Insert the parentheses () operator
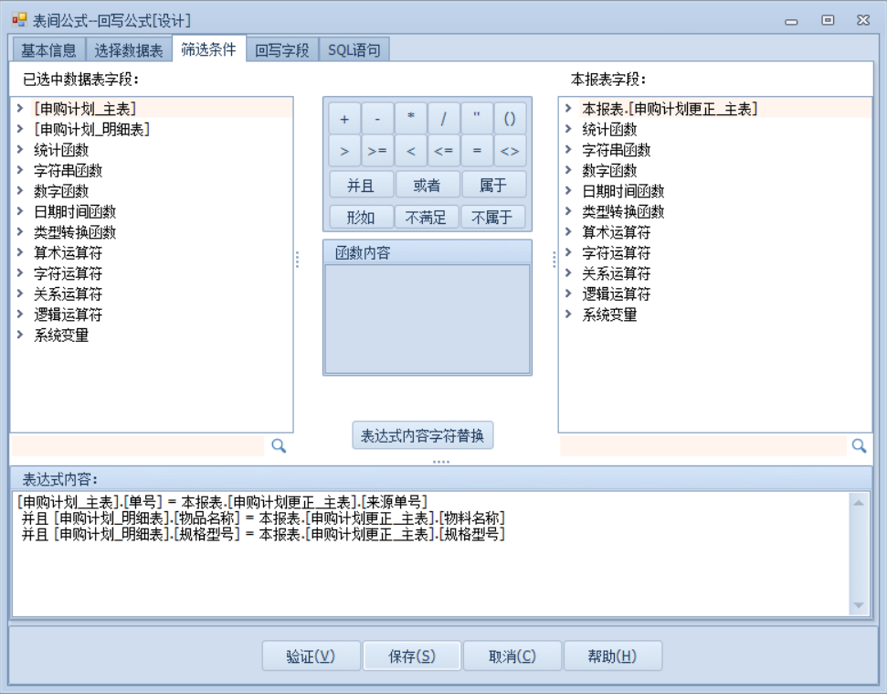This screenshot has height=694, width=887. pos(510,119)
